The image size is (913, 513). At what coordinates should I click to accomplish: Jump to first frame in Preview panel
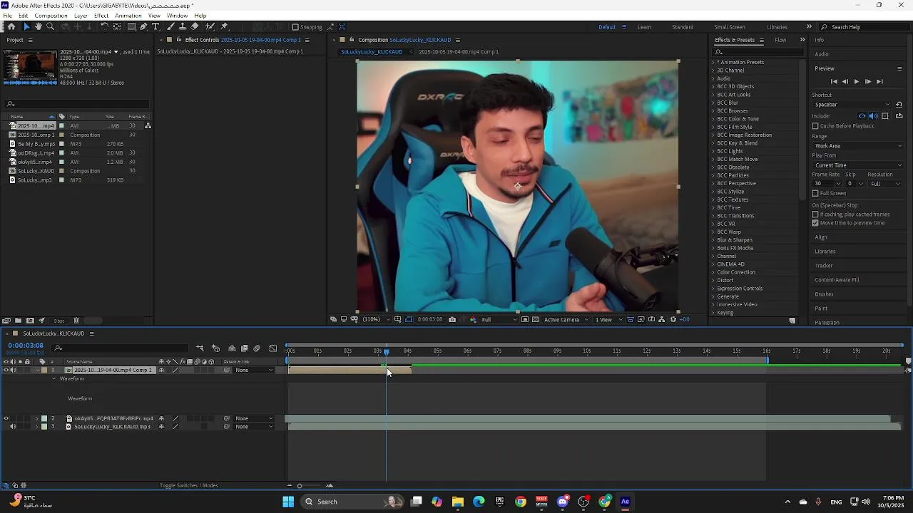pyautogui.click(x=834, y=82)
